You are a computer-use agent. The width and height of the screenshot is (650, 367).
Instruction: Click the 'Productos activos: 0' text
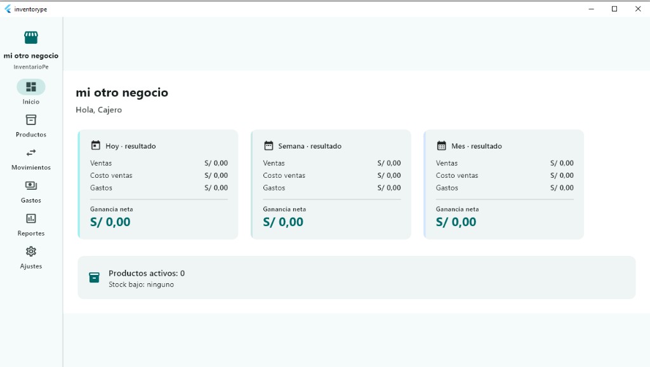pos(147,273)
